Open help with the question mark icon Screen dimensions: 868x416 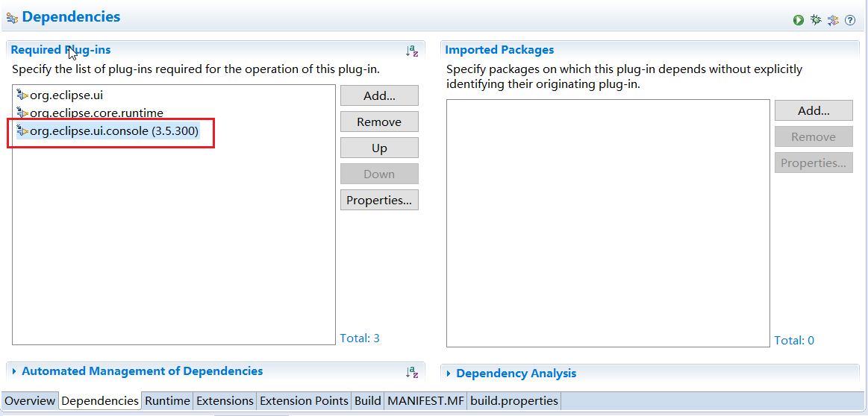[850, 20]
